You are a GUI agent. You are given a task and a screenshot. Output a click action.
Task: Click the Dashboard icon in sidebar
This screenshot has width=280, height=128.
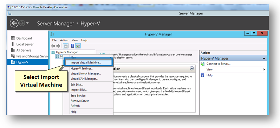13,38
